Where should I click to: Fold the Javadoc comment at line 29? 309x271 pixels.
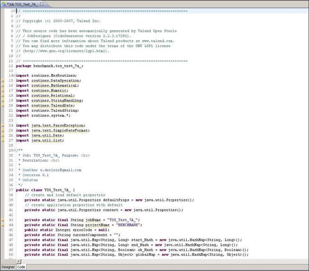(x=14, y=150)
